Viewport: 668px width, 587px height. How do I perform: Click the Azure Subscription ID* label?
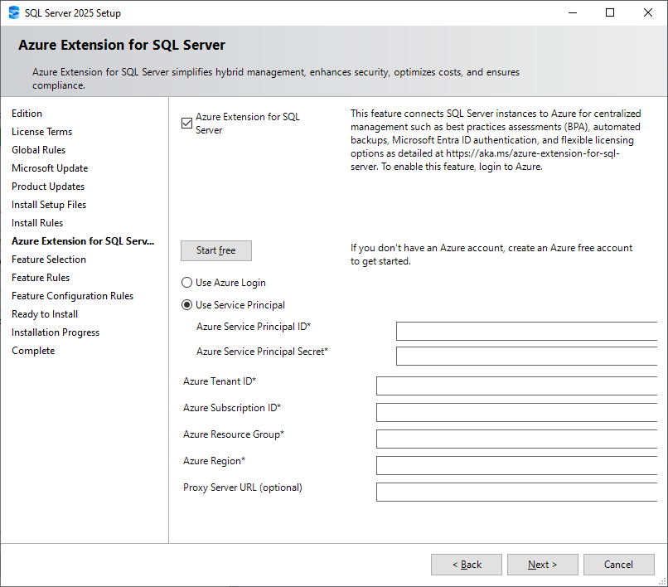point(232,408)
